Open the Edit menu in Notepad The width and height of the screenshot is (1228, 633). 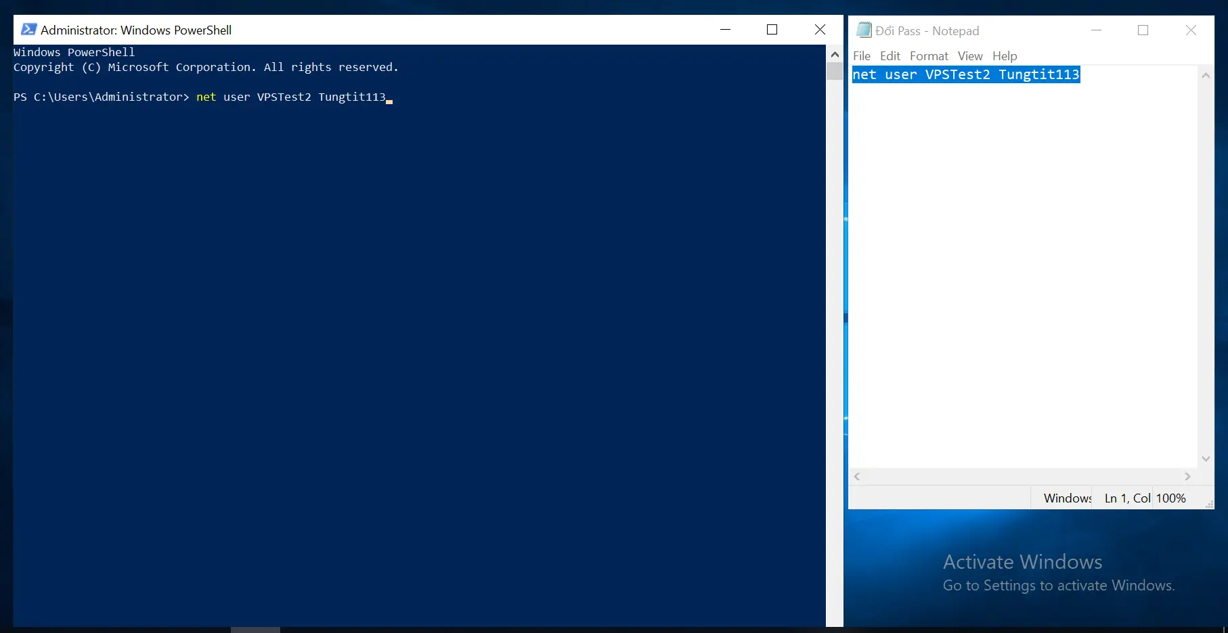point(890,56)
